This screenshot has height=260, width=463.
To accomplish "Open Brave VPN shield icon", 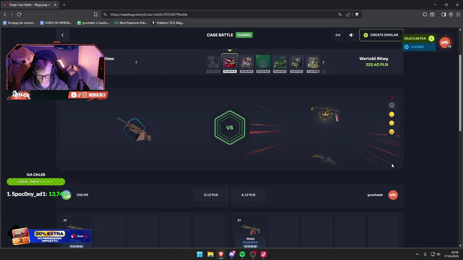I will coord(451,14).
